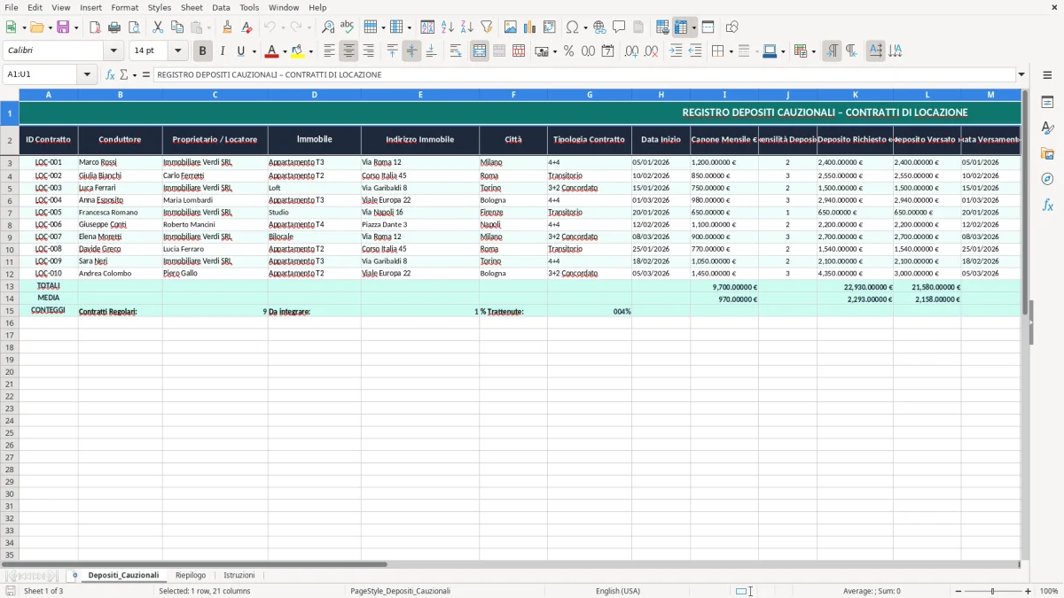Open the Sheet menu
The image size is (1064, 598).
(x=192, y=7)
